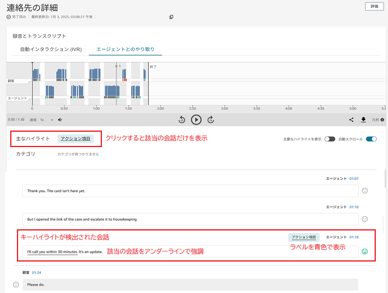
Task: Jump to agent timestamp 01:18
Action: 354,237
